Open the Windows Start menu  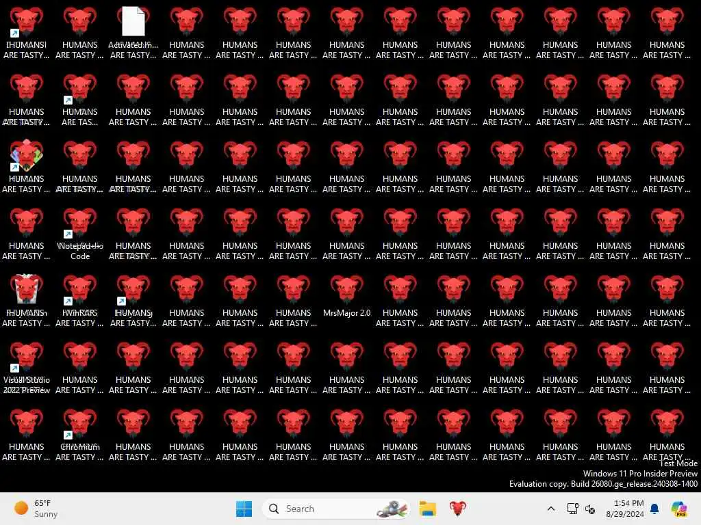pyautogui.click(x=244, y=509)
